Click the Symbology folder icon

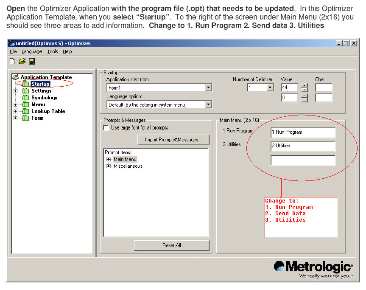25,98
